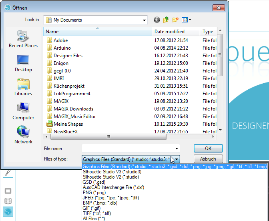Open the Computer shortcut
This screenshot has height=221, width=269.
pos(23,111)
